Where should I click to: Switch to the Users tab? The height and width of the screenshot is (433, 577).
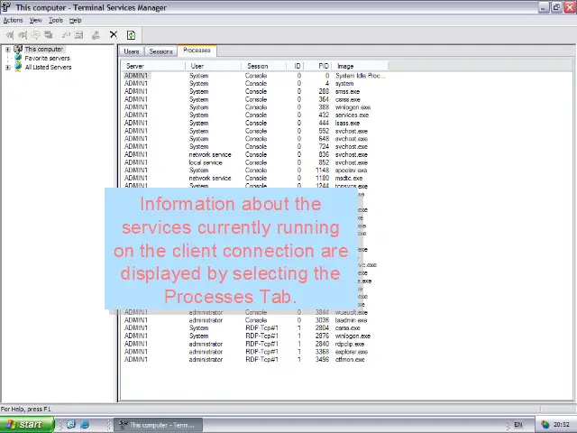pos(132,51)
